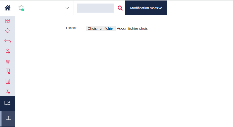Click the light blue strip beside open book
The height and width of the screenshot is (127, 233).
click(x=1, y=119)
